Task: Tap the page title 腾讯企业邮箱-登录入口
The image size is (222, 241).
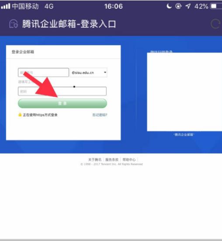Action: pos(69,24)
